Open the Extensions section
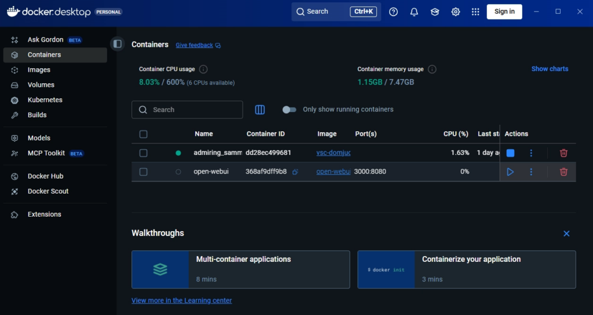Viewport: 593px width, 315px height. (55, 214)
